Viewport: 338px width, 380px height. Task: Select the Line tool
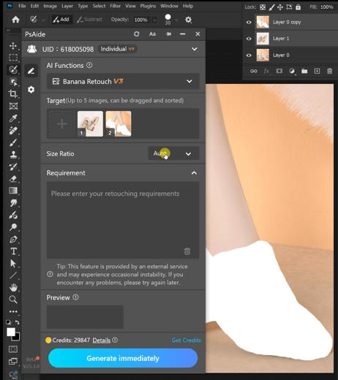(13, 275)
